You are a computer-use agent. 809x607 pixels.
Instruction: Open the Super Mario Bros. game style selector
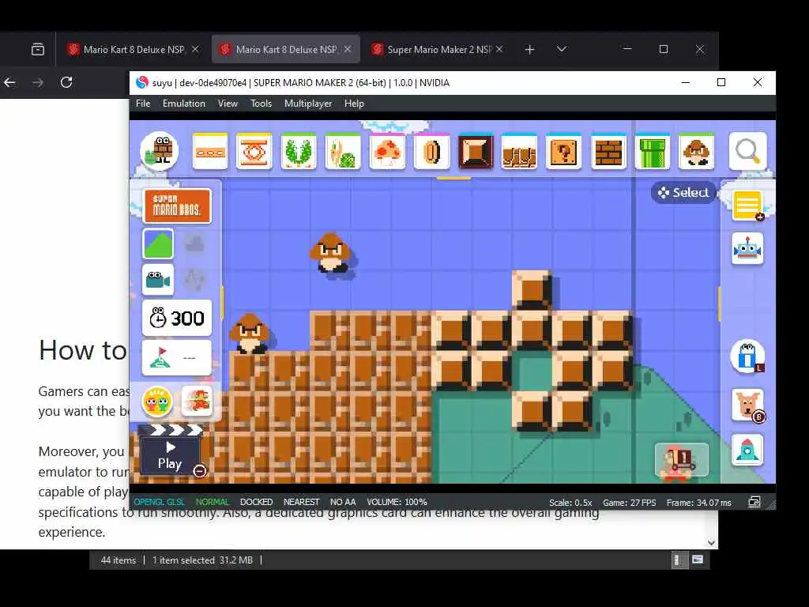pyautogui.click(x=176, y=206)
